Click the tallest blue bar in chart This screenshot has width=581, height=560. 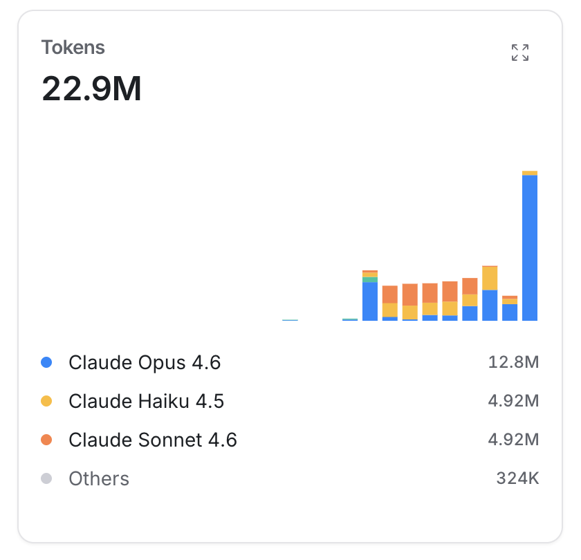pos(530,248)
